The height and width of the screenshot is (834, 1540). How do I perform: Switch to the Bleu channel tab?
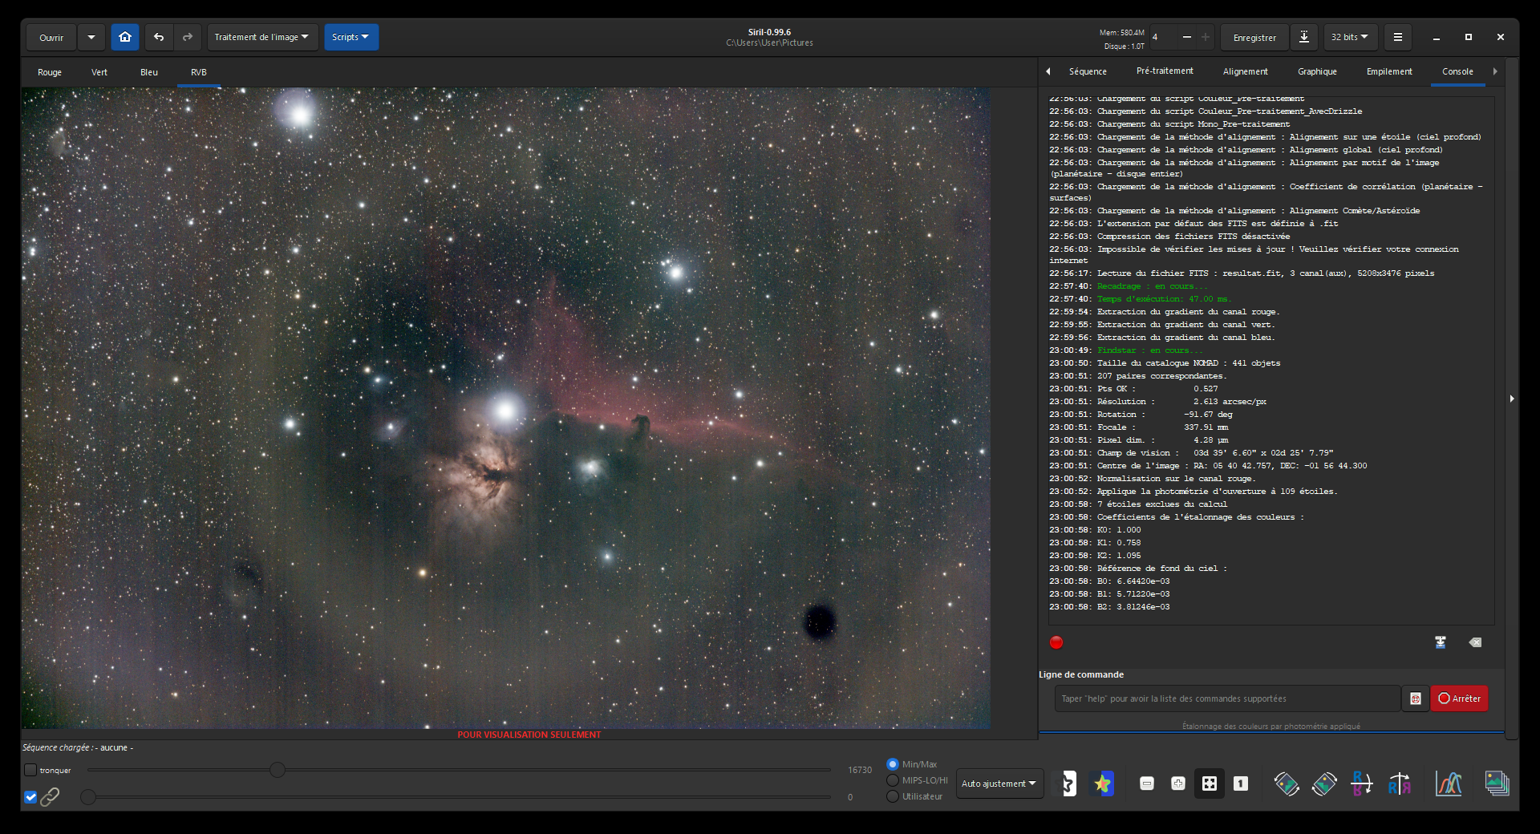(x=149, y=72)
